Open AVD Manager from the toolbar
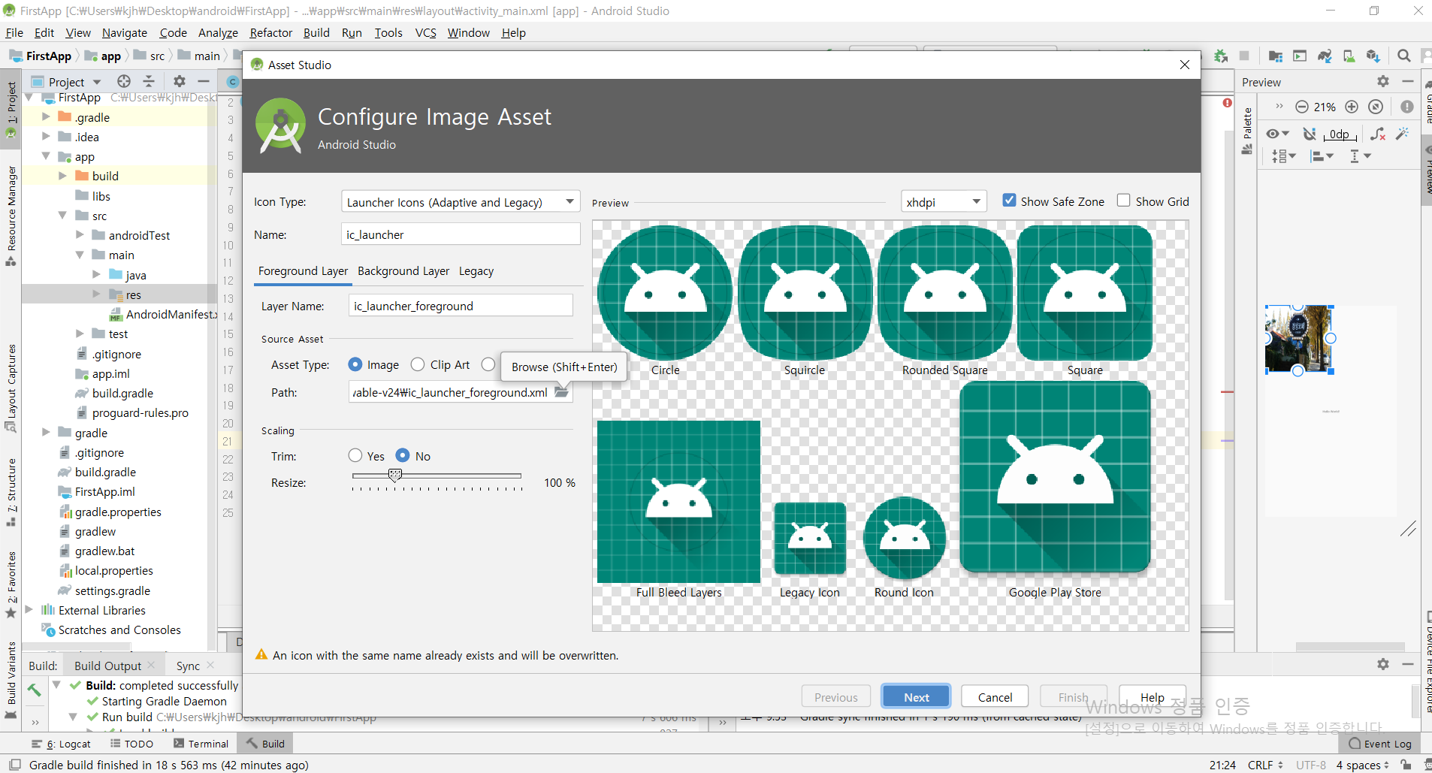Viewport: 1432px width, 773px height. pyautogui.click(x=1349, y=56)
